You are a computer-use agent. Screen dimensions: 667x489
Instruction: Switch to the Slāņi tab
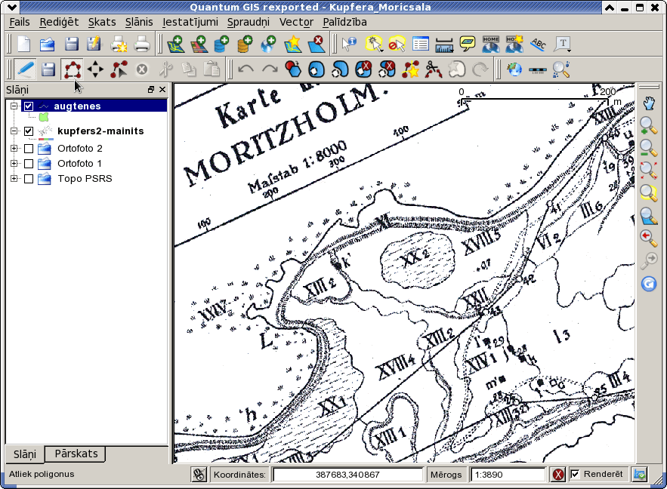point(25,454)
